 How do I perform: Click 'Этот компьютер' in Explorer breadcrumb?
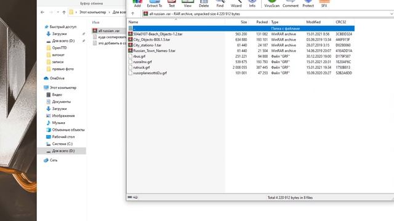(x=93, y=12)
